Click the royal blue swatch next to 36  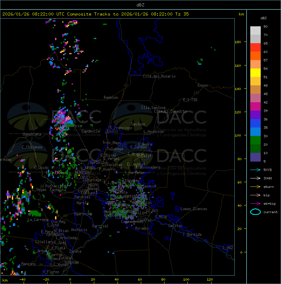pos(255,123)
